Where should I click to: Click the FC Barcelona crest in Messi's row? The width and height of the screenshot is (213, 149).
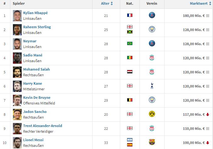pyautogui.click(x=152, y=142)
